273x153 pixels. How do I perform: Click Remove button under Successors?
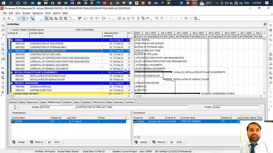coord(159,142)
